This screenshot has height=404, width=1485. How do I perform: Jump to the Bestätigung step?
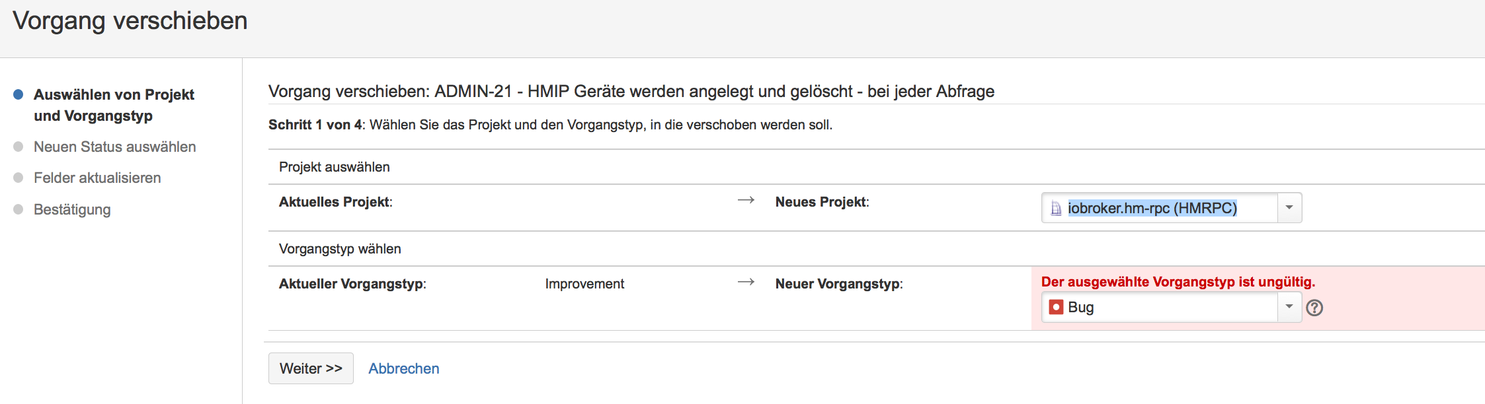[72, 209]
